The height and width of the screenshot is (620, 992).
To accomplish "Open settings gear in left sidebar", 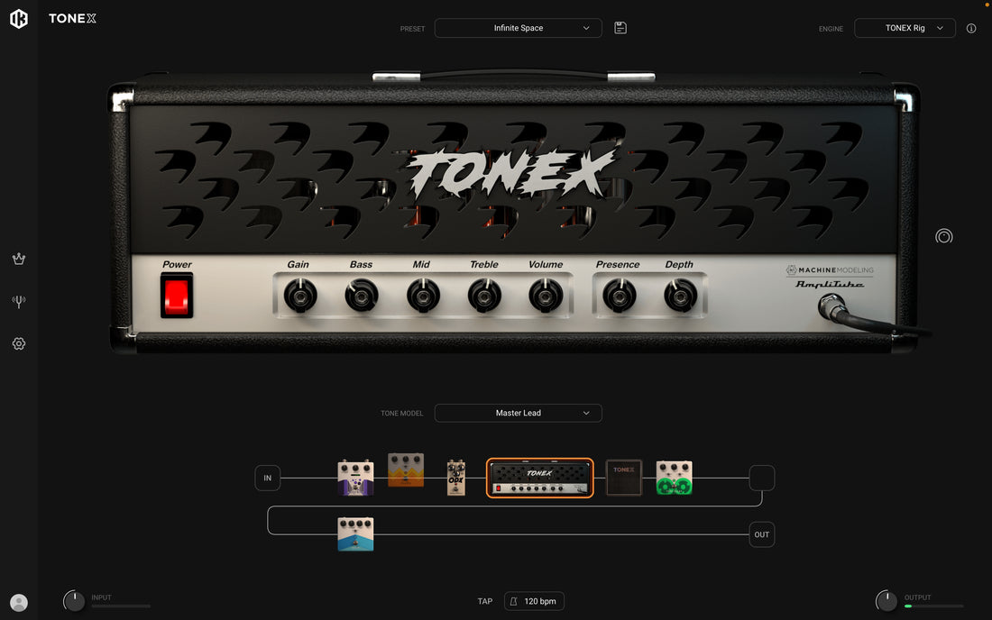I will coord(19,344).
